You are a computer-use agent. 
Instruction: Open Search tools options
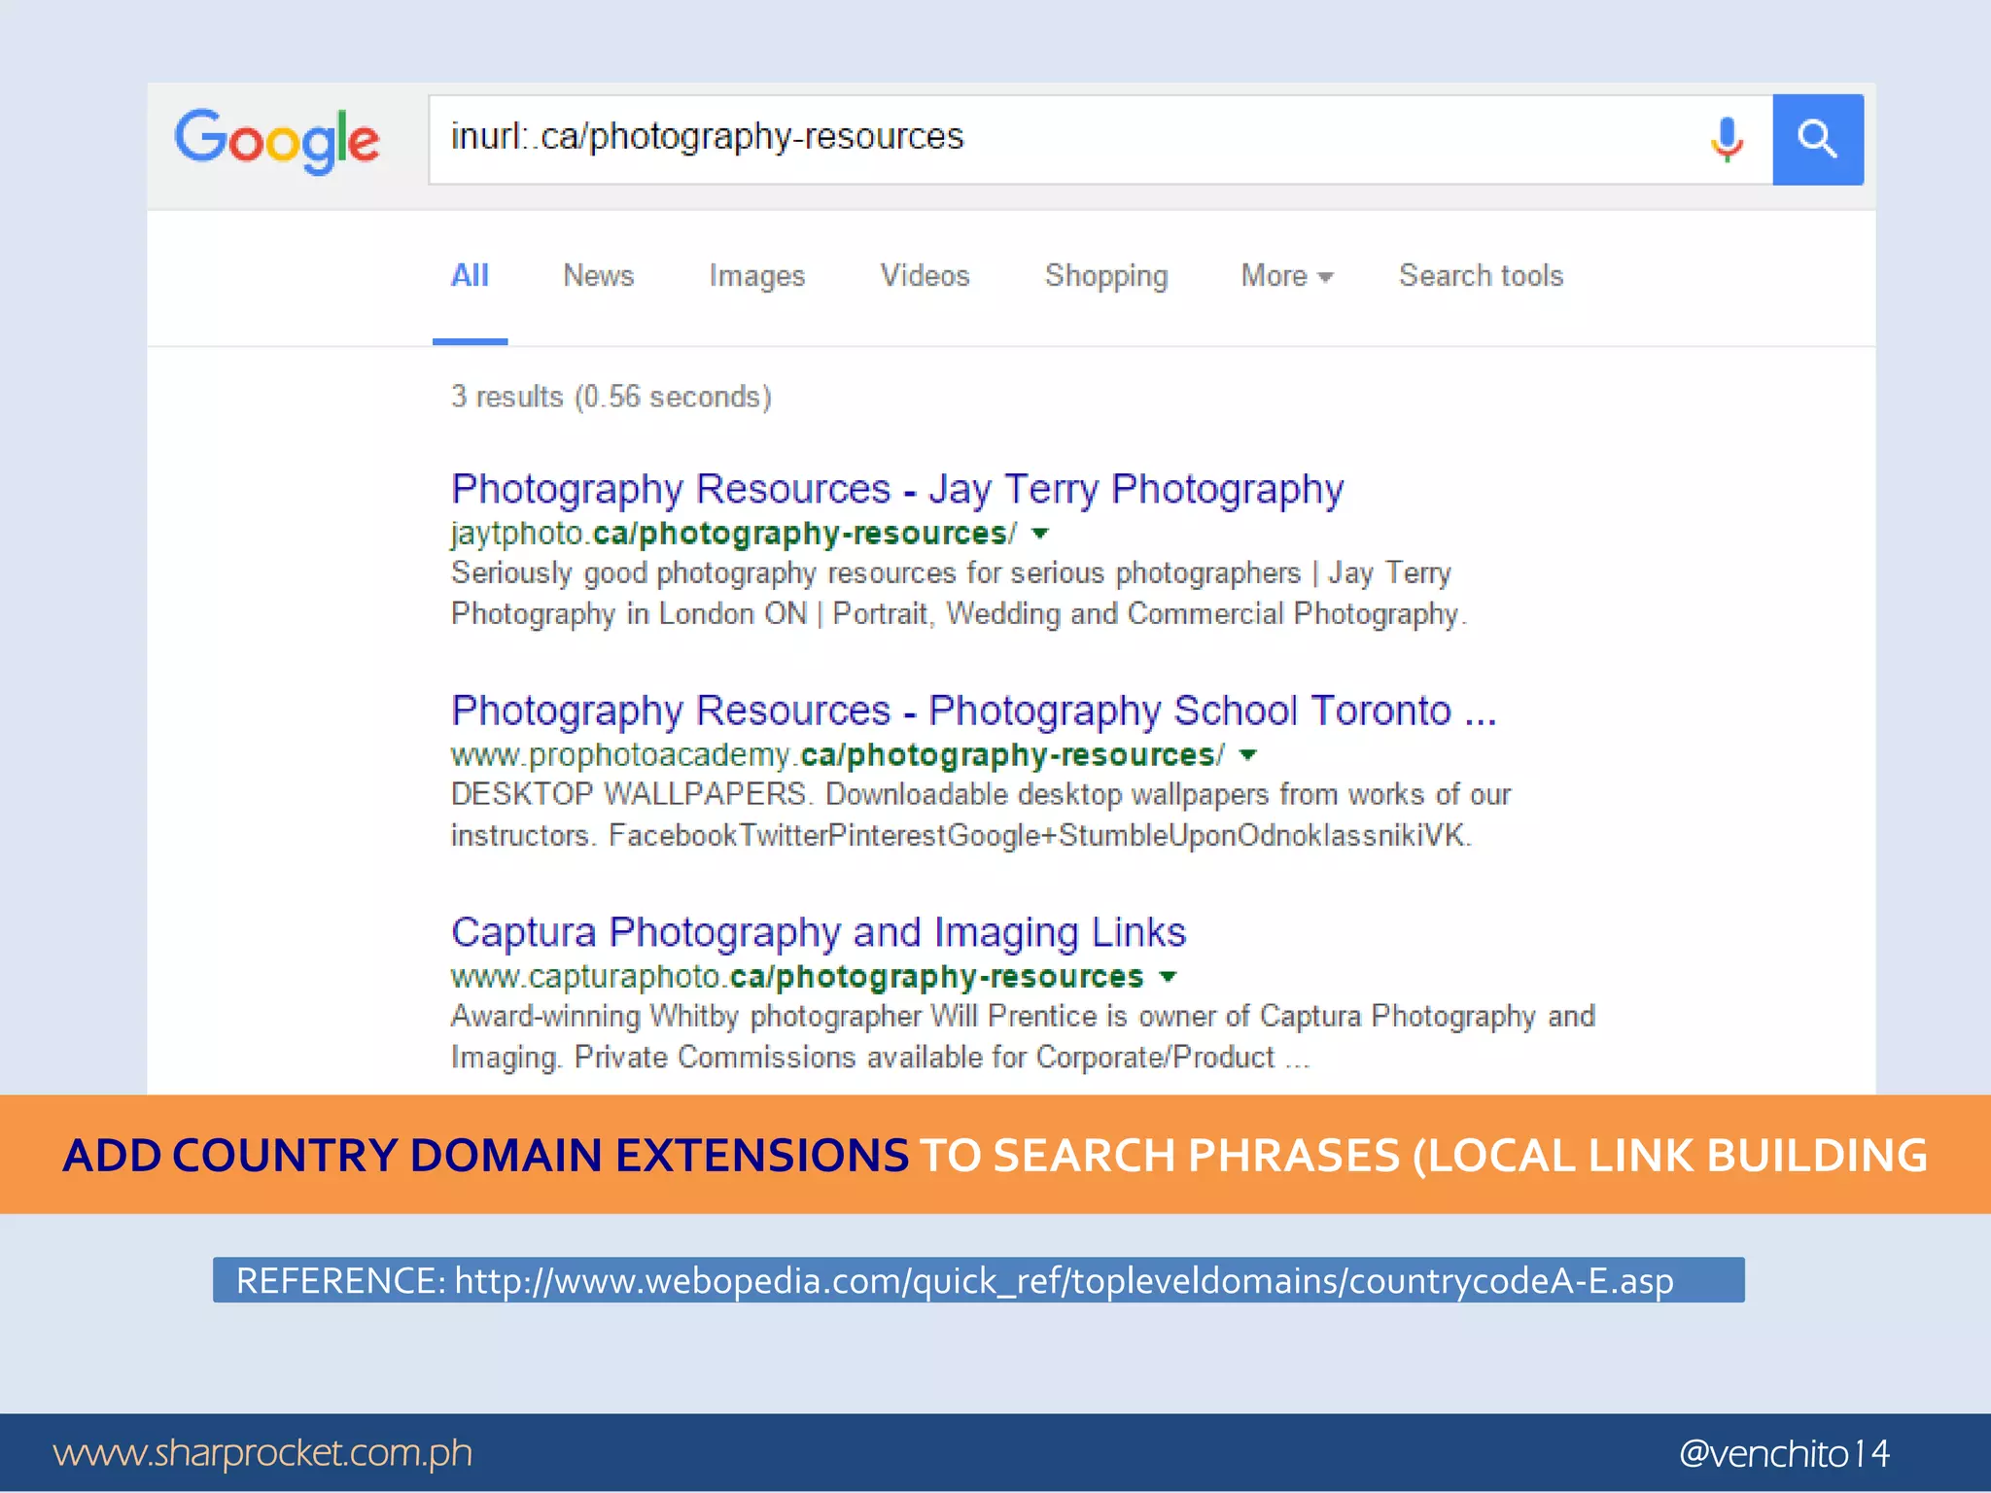point(1481,276)
